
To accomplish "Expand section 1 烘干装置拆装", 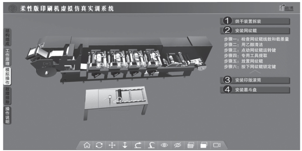I will pyautogui.click(x=255, y=21).
